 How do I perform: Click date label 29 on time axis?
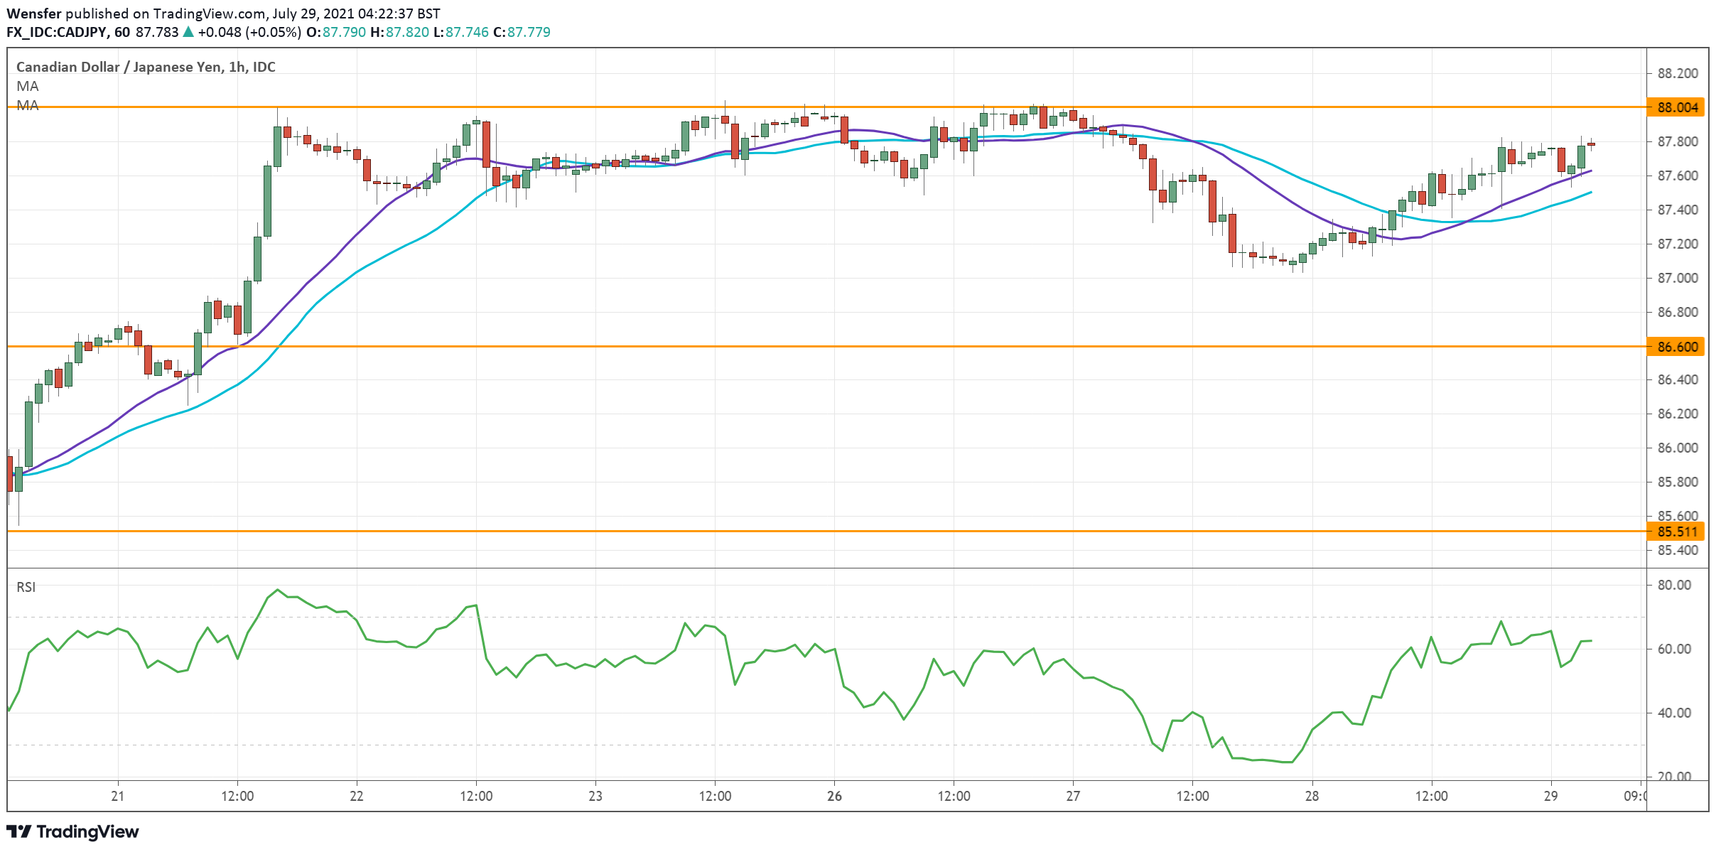click(x=1550, y=796)
